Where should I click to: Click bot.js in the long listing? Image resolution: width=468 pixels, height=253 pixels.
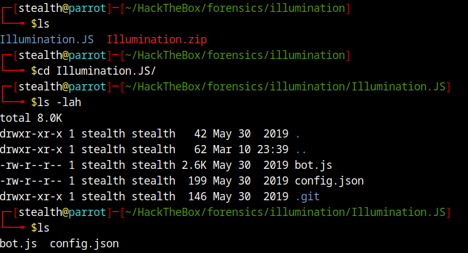click(x=313, y=165)
